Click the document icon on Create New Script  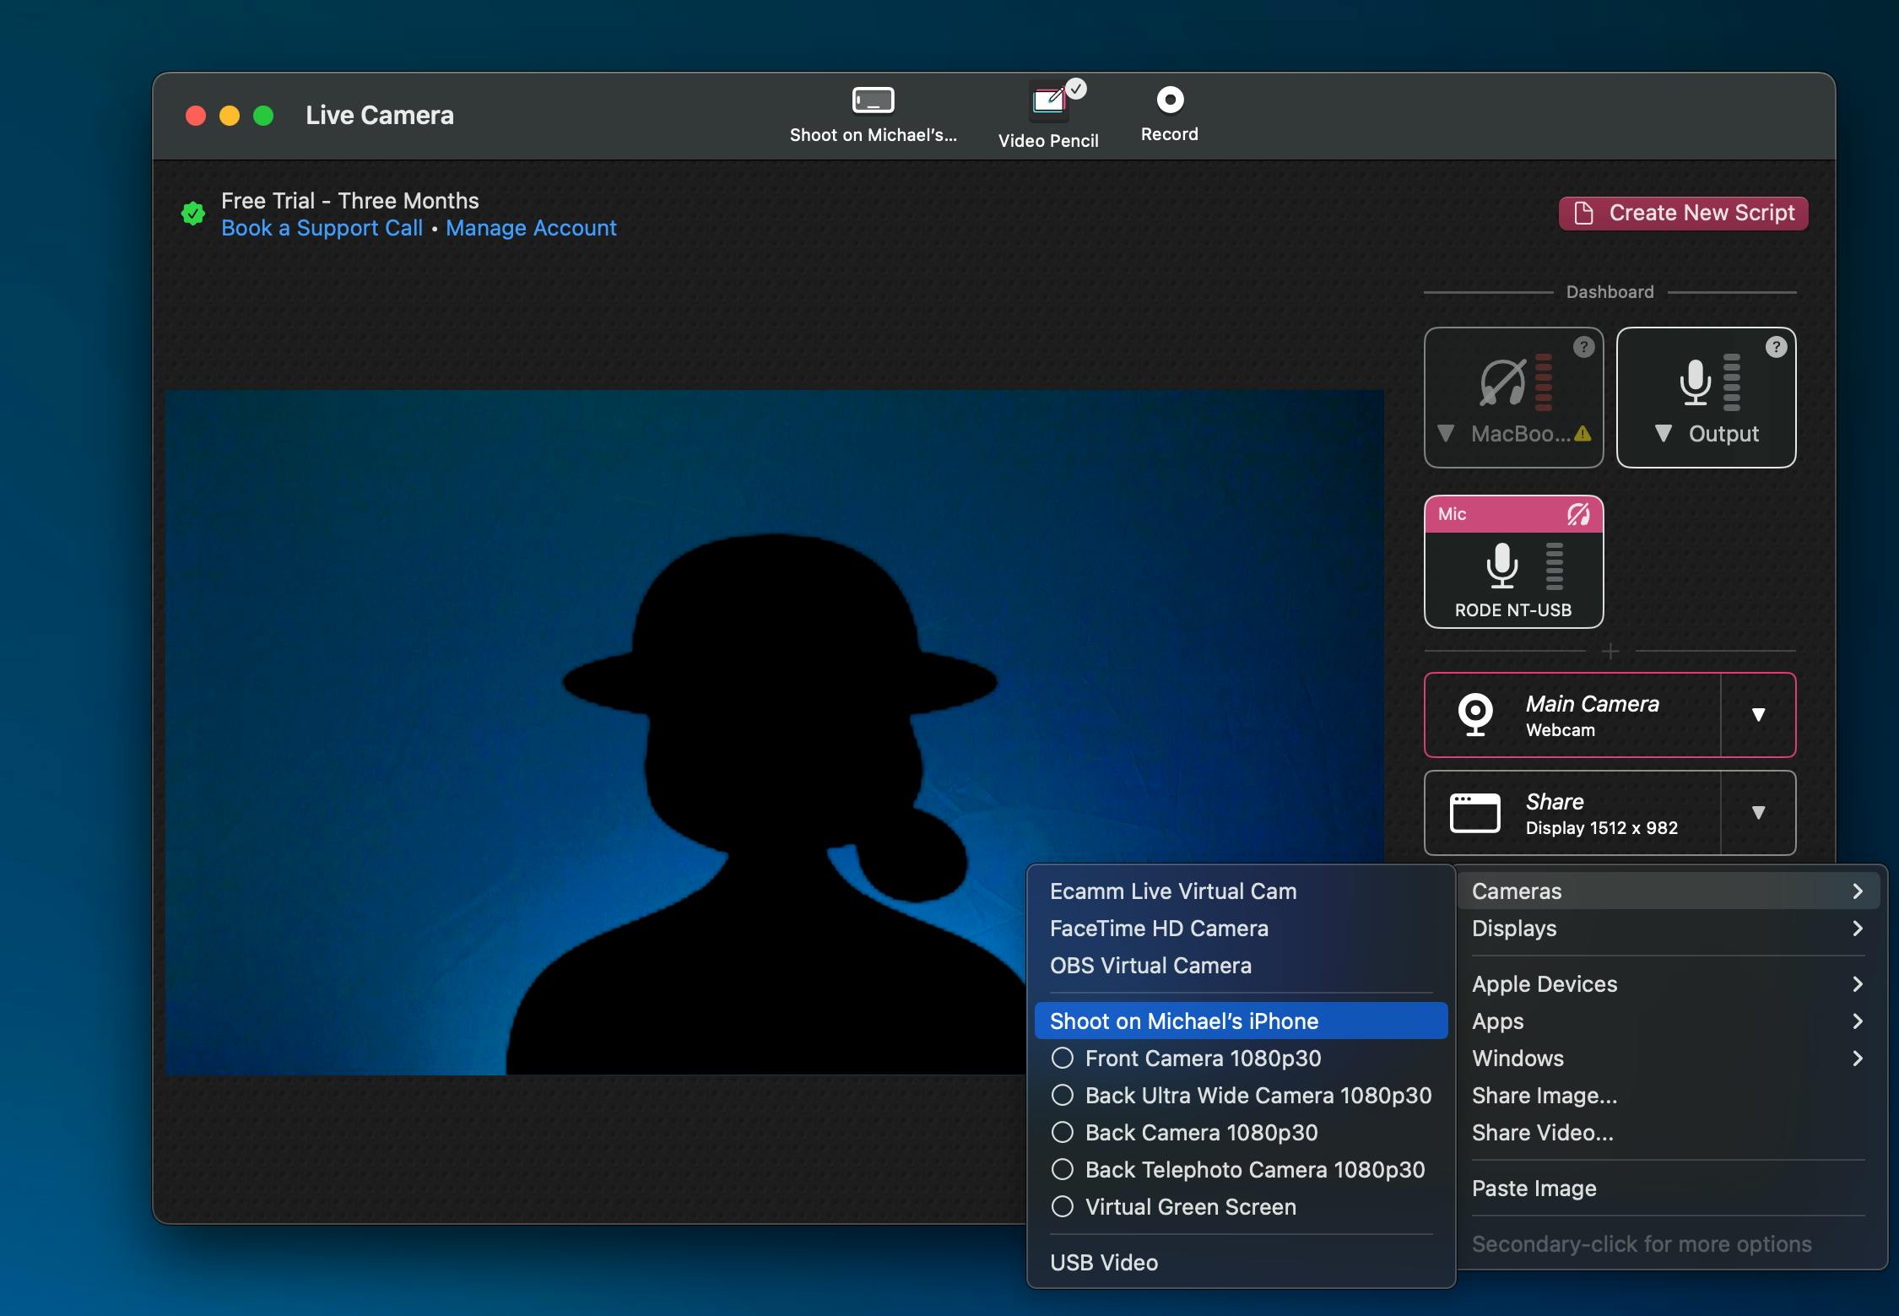[x=1584, y=213]
